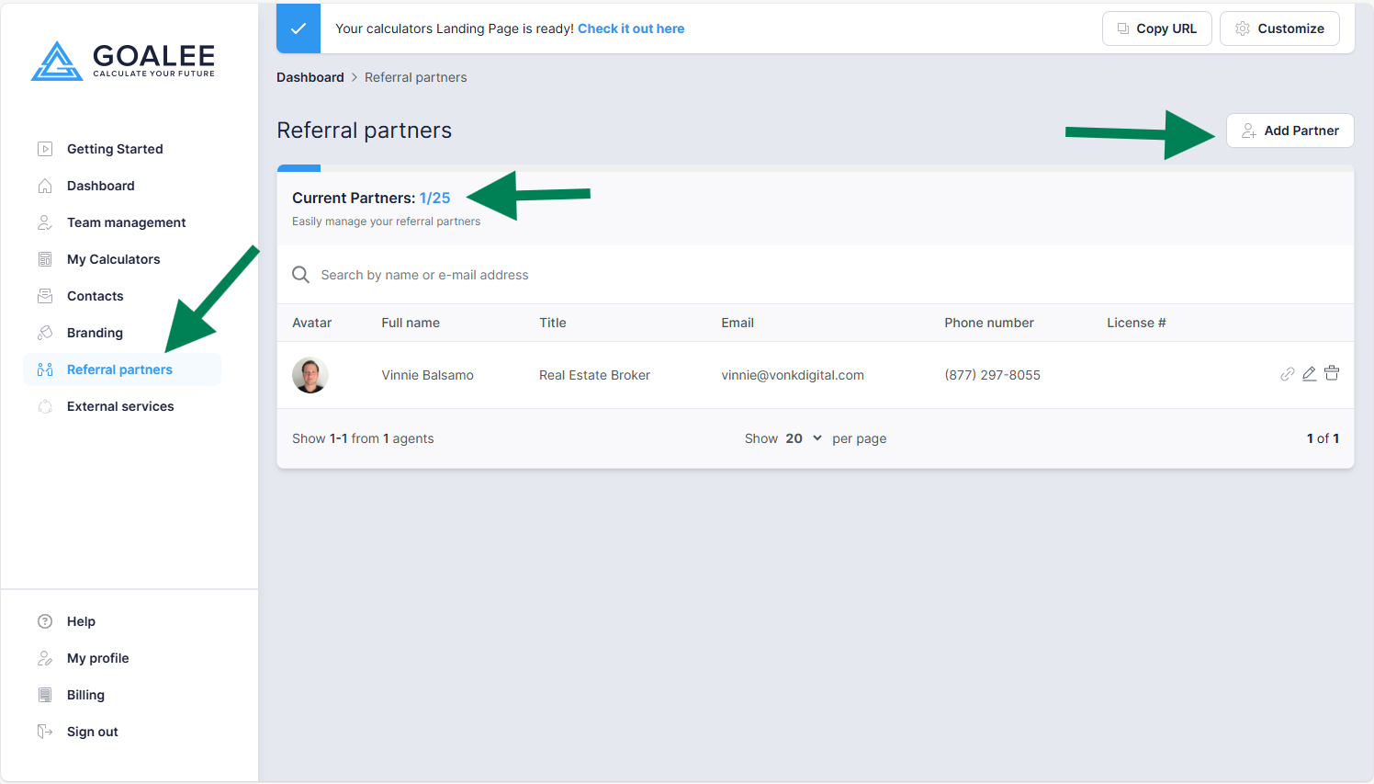Image resolution: width=1374 pixels, height=784 pixels.
Task: Click the trash delete icon for Vinnie Balsamo
Action: click(1332, 373)
